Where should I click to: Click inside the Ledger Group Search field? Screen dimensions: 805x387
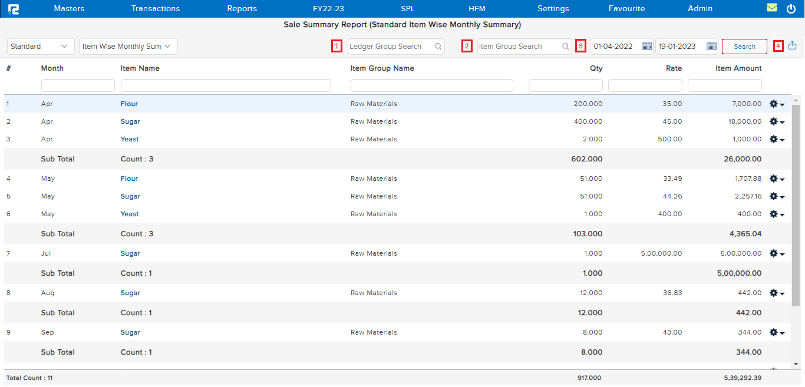pyautogui.click(x=389, y=46)
